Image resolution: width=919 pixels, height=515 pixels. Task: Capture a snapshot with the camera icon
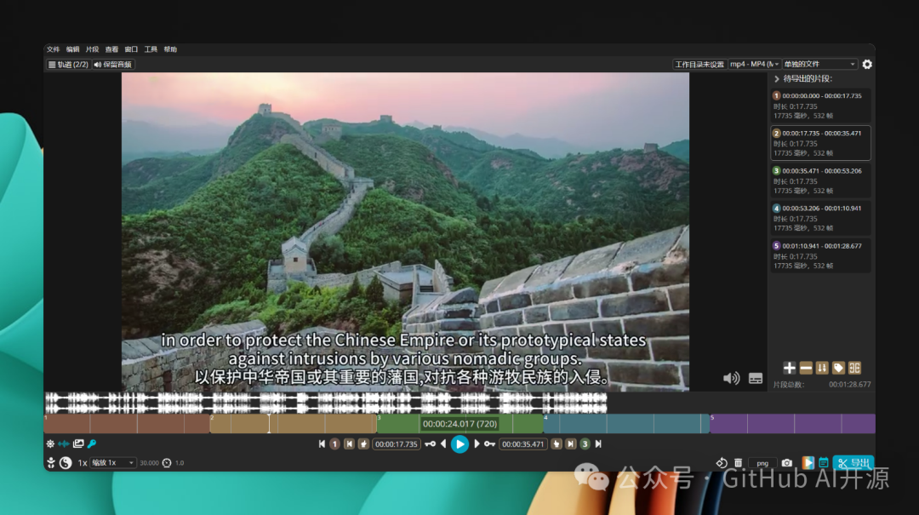pyautogui.click(x=787, y=463)
